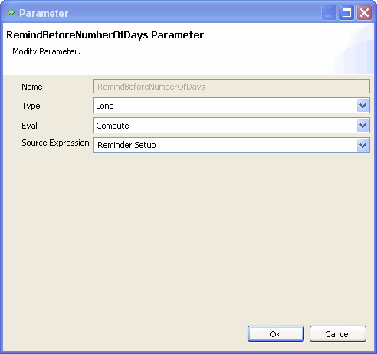The width and height of the screenshot is (377, 354).
Task: Click the Source Expression field Reminder Setup
Action: click(231, 146)
